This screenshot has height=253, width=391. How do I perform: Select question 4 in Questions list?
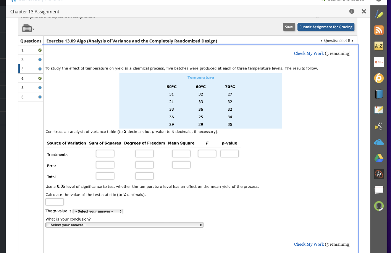point(31,78)
